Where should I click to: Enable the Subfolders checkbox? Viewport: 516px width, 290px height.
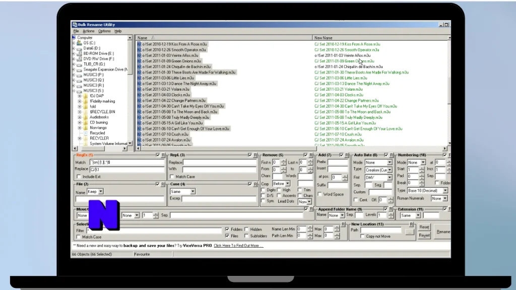coord(246,236)
